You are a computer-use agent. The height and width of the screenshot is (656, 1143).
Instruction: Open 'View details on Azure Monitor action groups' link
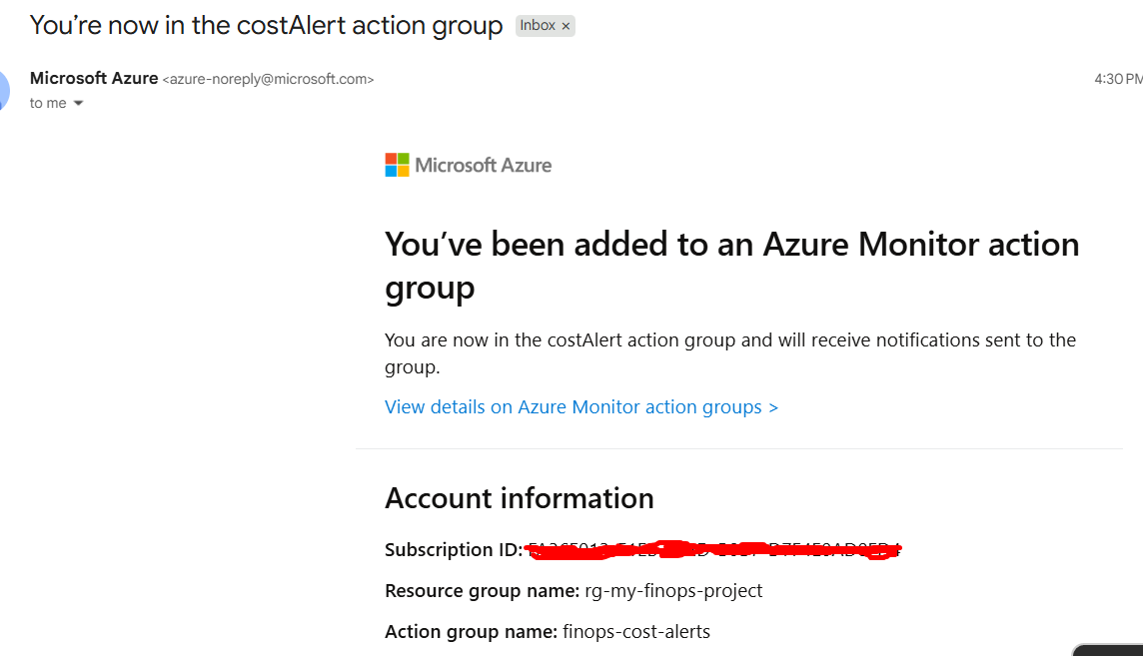(x=580, y=407)
